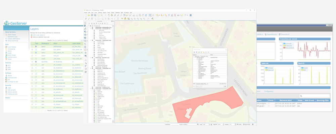The width and height of the screenshot is (336, 134).
Task: Sort GeoServer table by Layer Name column
Action: pos(76,44)
